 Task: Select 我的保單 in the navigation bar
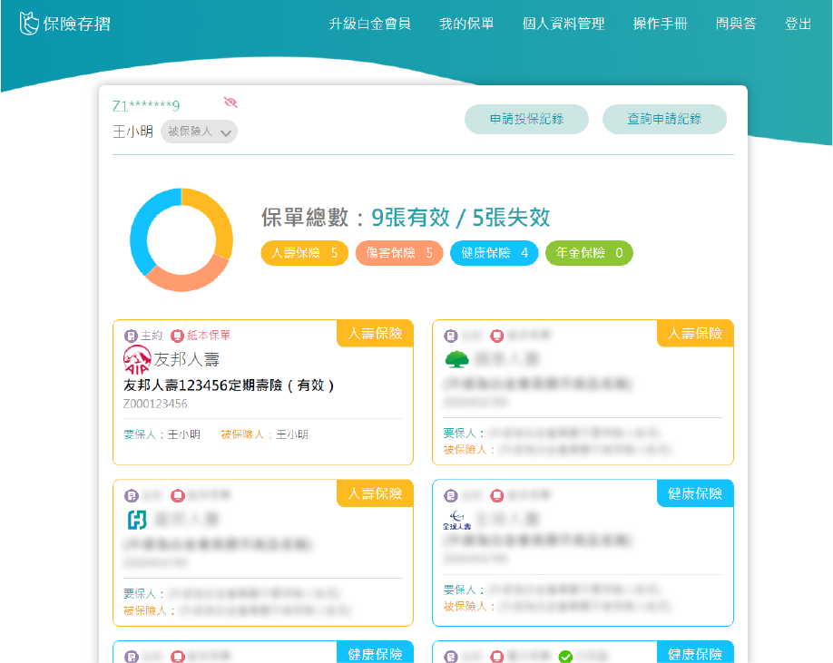pos(465,24)
